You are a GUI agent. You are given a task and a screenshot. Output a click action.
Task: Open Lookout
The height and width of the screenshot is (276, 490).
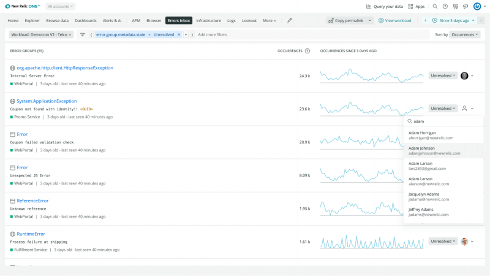(249, 21)
